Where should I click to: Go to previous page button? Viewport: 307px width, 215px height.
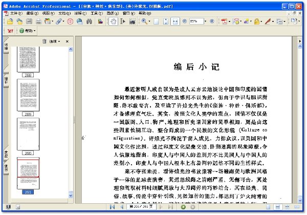pos(122,207)
